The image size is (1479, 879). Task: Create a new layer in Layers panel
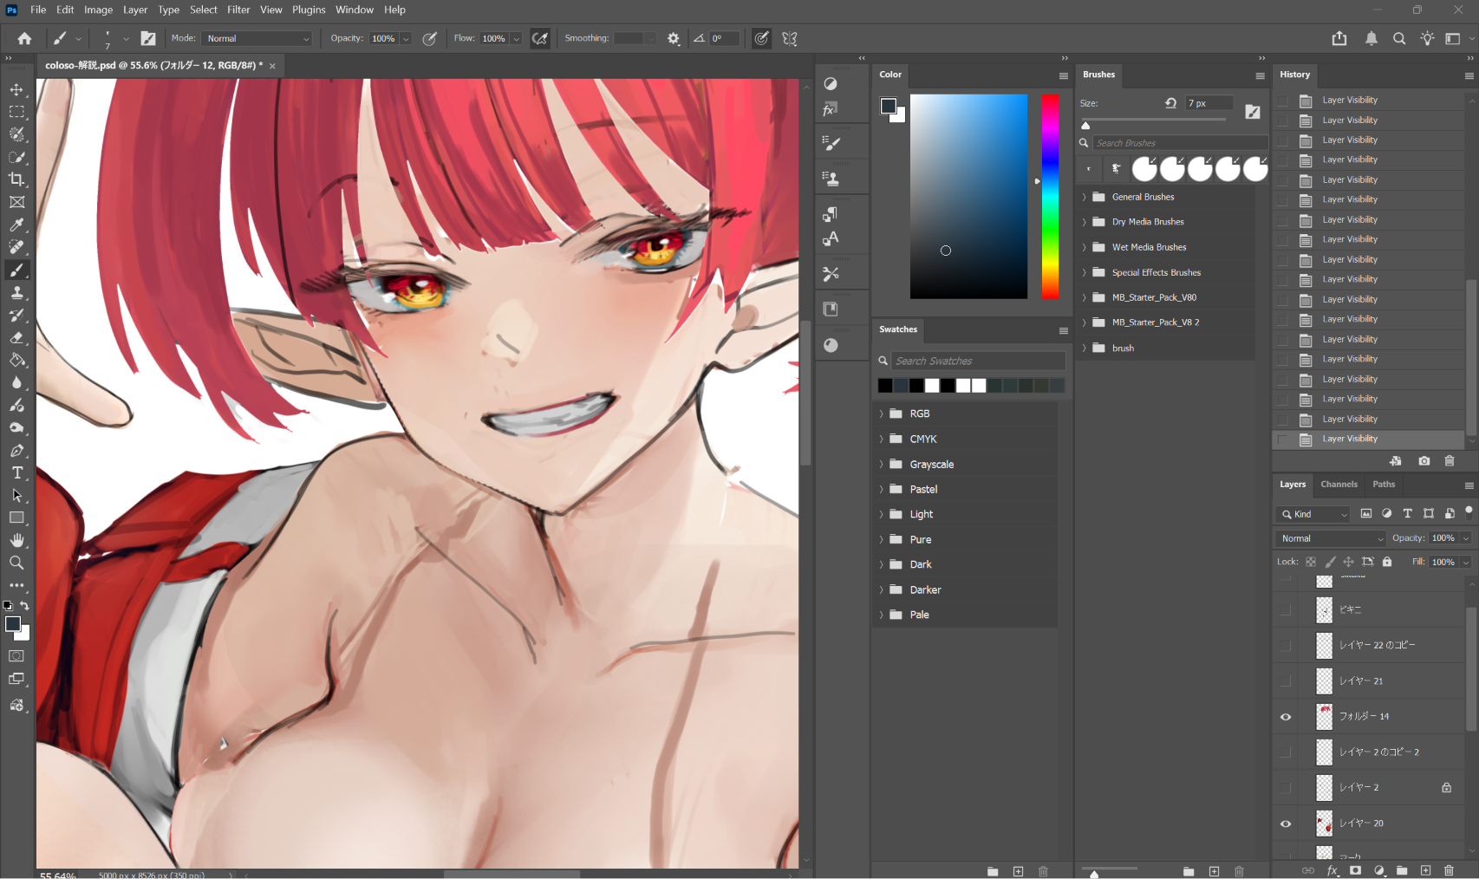(x=1425, y=870)
